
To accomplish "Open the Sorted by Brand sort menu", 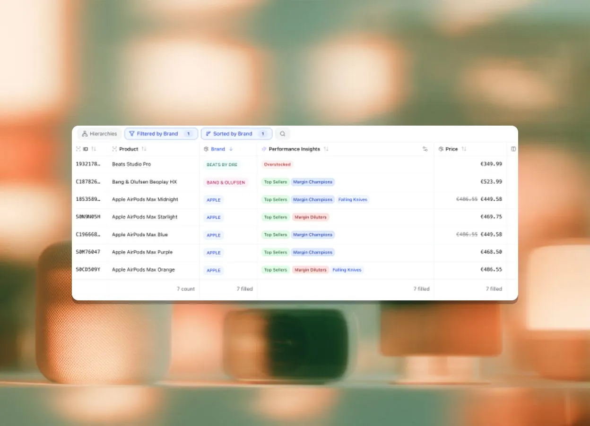I will pos(236,134).
